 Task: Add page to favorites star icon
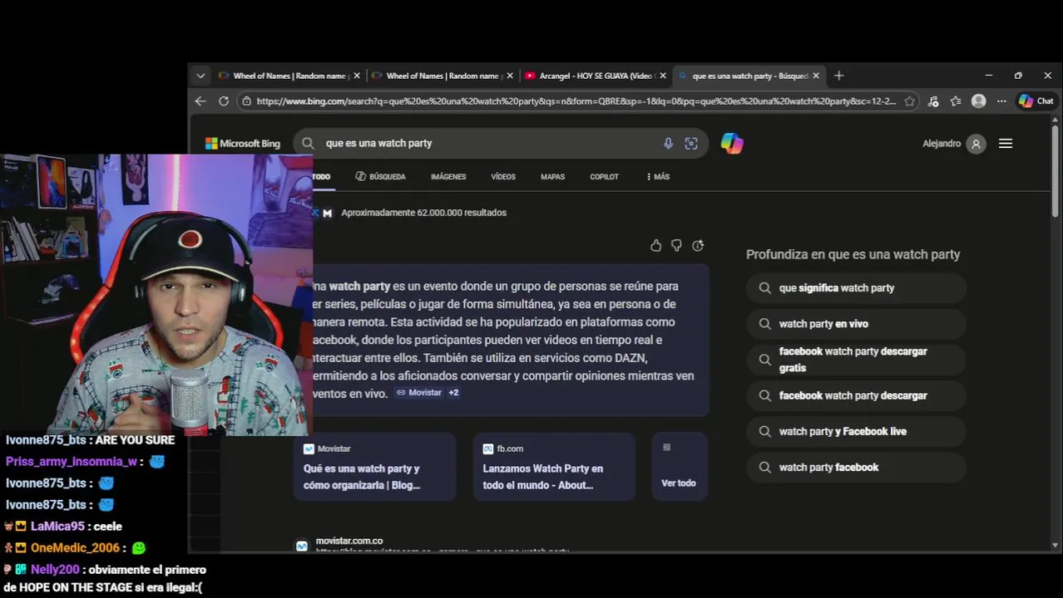(x=910, y=101)
